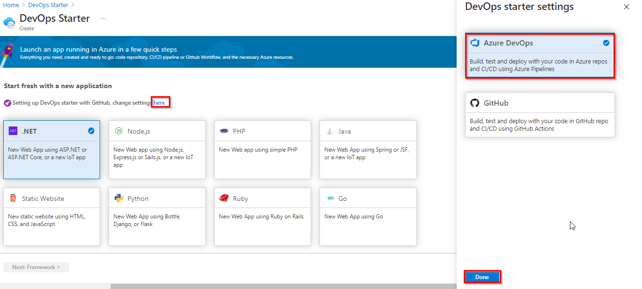This screenshot has height=289, width=642.
Task: Click 'Start fresh with a new application' heading
Action: [58, 86]
